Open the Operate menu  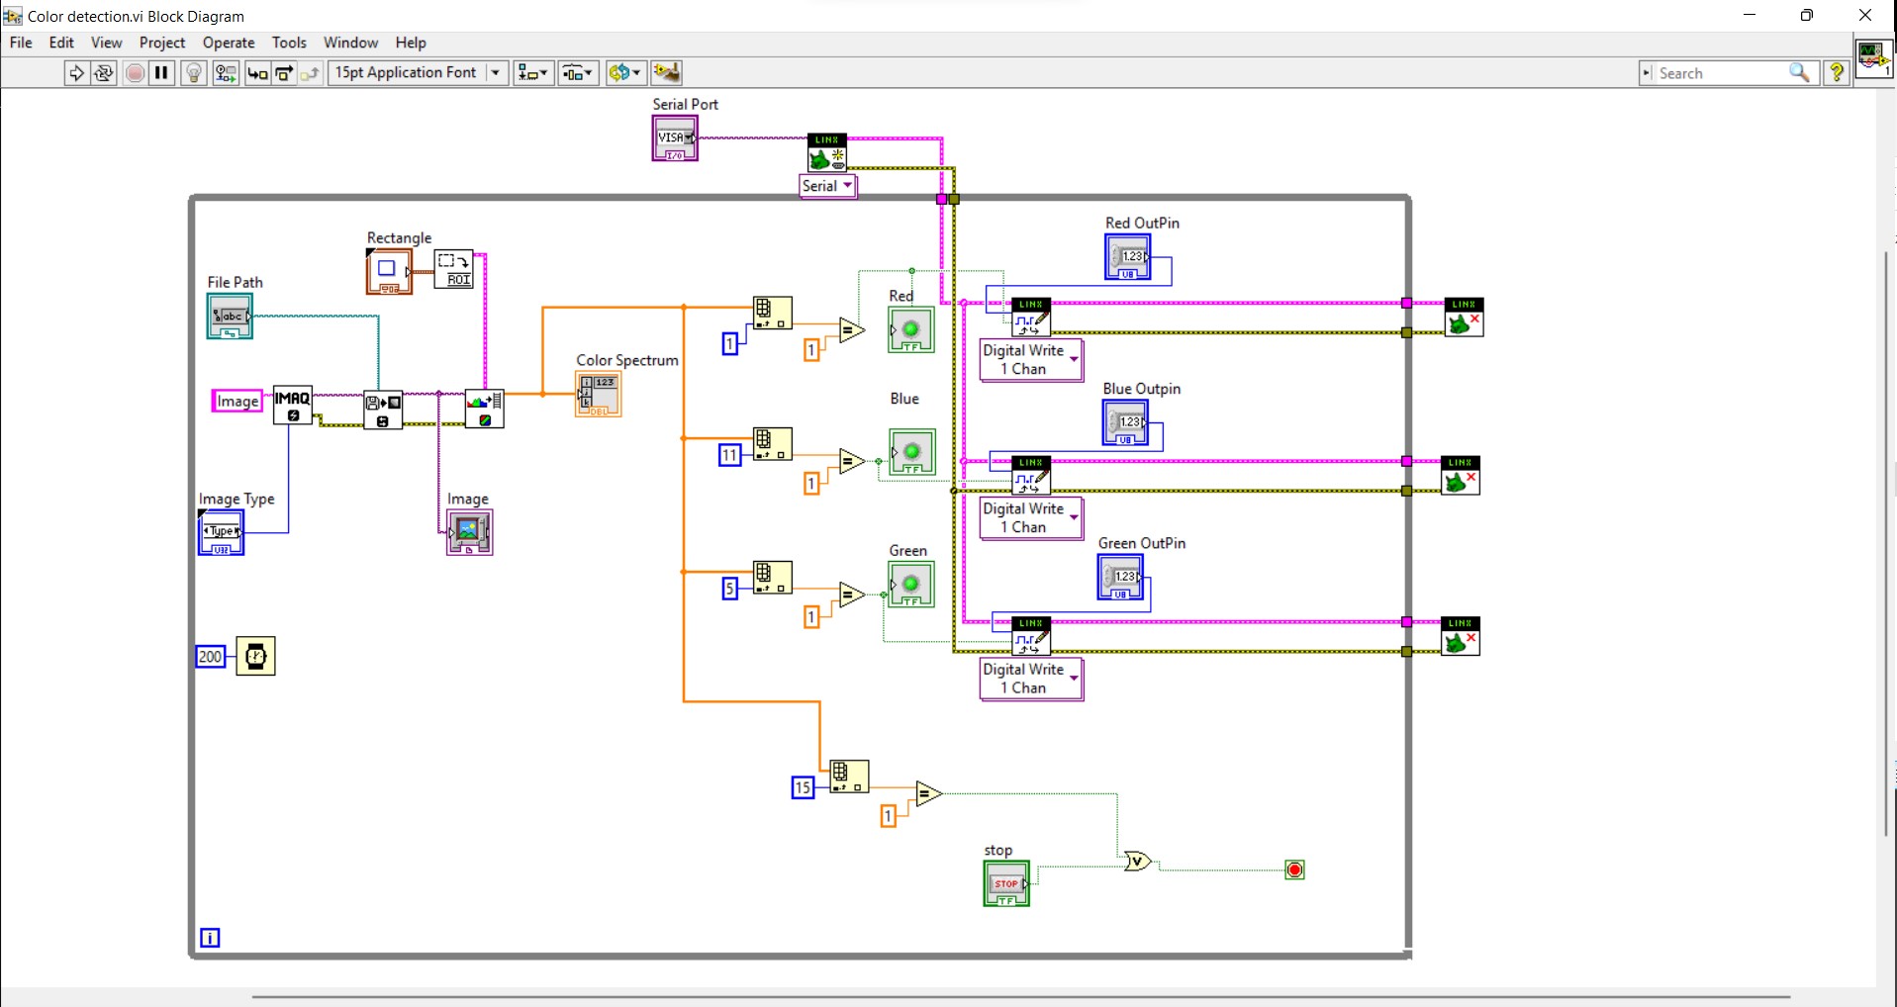(x=229, y=43)
